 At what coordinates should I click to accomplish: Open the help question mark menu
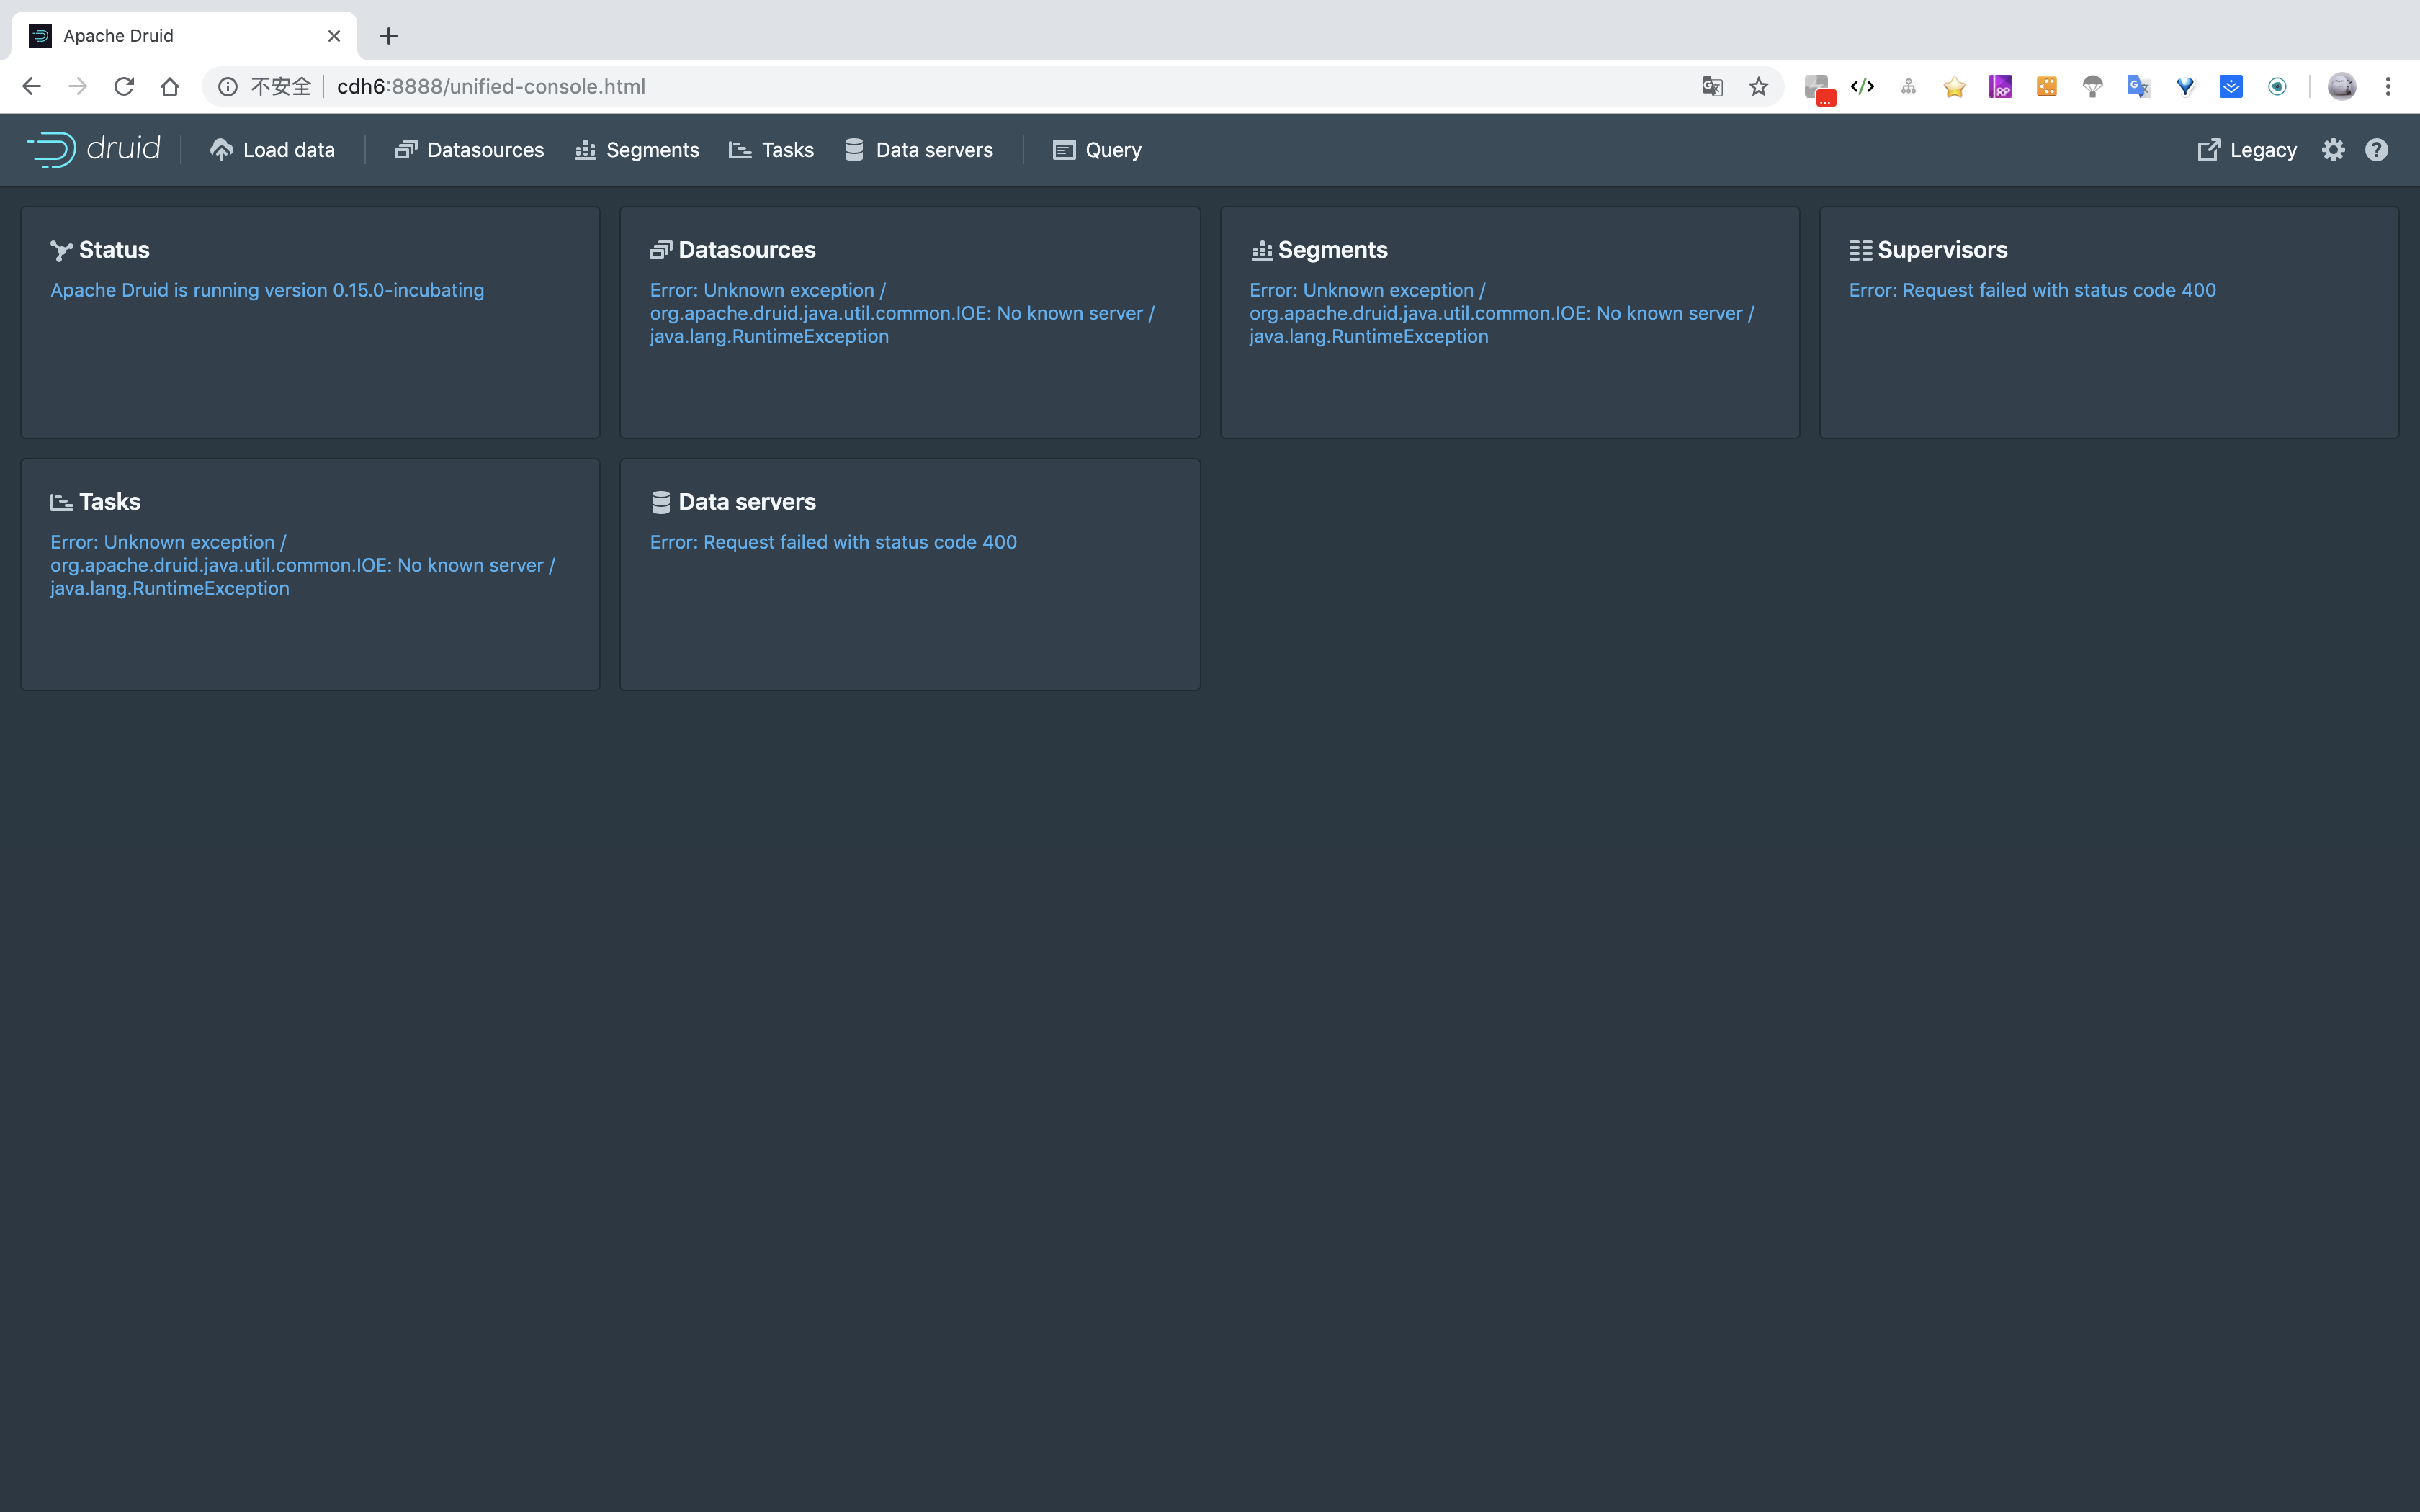pos(2376,150)
